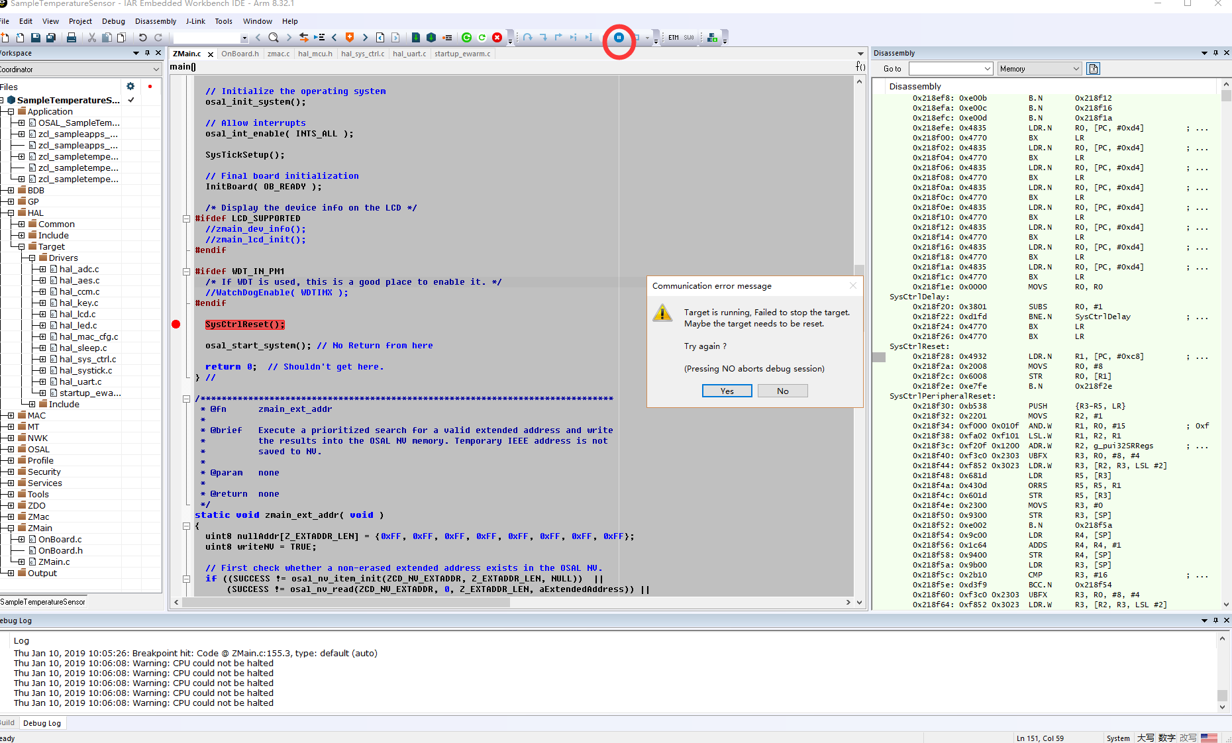Open the editor tab list dropdown arrow
Screen dimensions: 1232x743
point(860,54)
